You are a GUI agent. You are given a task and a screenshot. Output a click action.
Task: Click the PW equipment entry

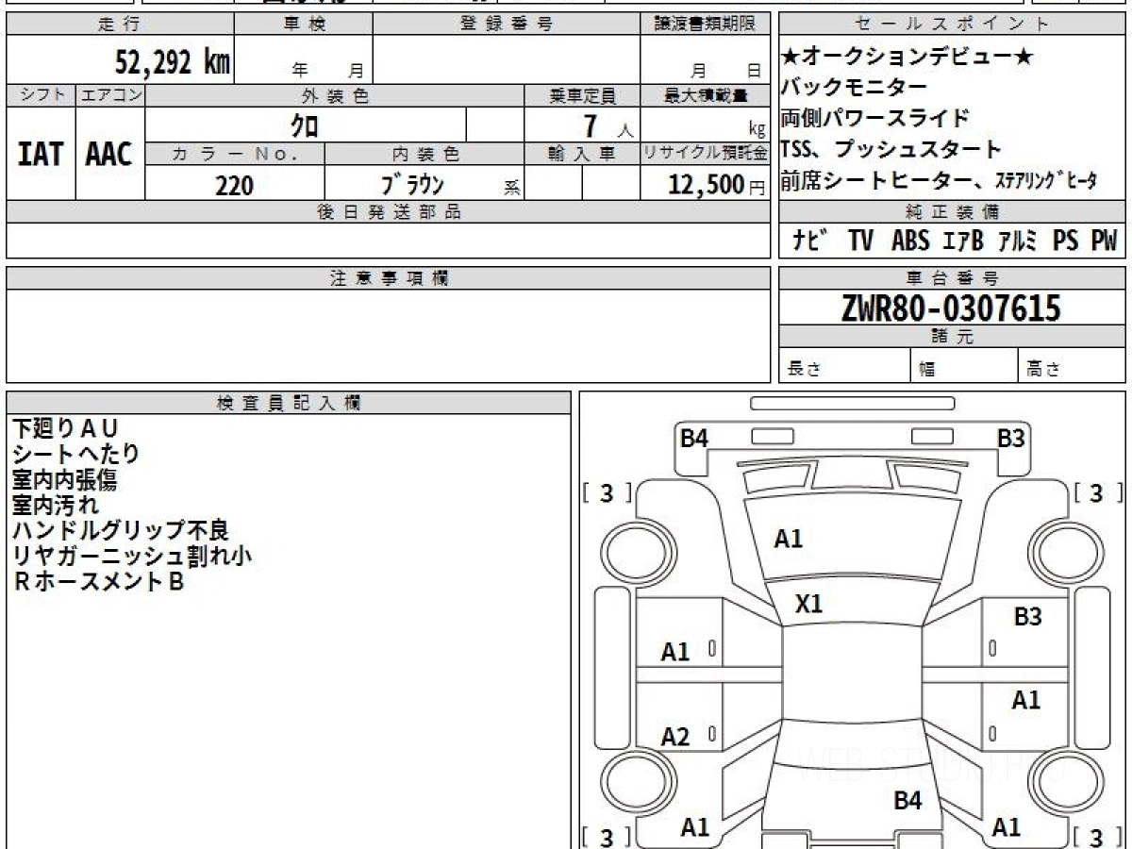(x=1104, y=241)
